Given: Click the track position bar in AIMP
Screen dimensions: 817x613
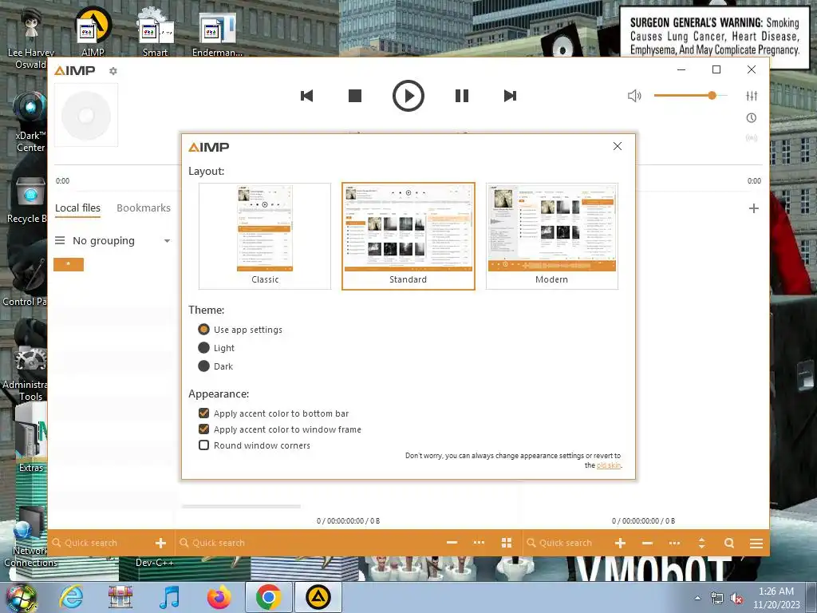Looking at the screenshot, I should [x=408, y=164].
